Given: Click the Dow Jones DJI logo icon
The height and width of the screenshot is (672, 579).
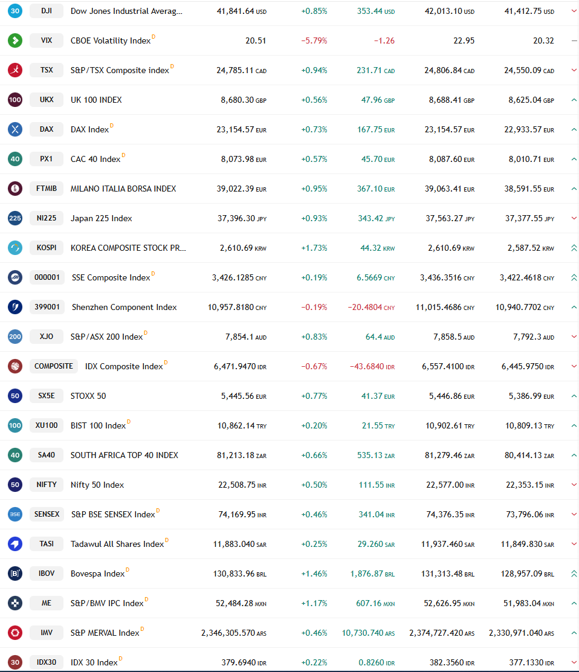Looking at the screenshot, I should 15,11.
